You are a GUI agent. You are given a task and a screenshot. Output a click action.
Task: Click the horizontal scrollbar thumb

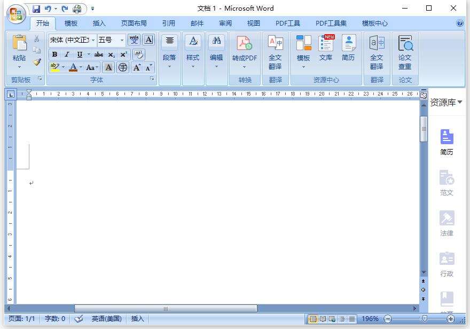166,309
